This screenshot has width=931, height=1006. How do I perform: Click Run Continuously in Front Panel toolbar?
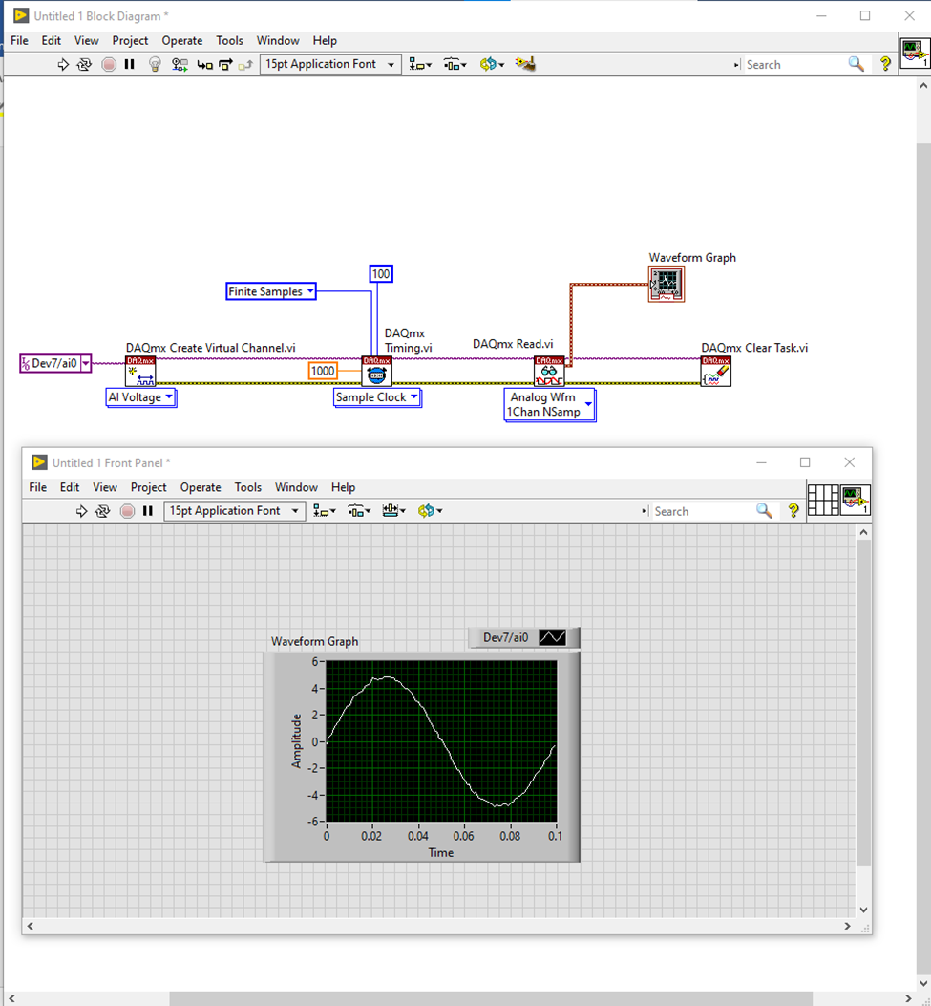click(x=102, y=511)
